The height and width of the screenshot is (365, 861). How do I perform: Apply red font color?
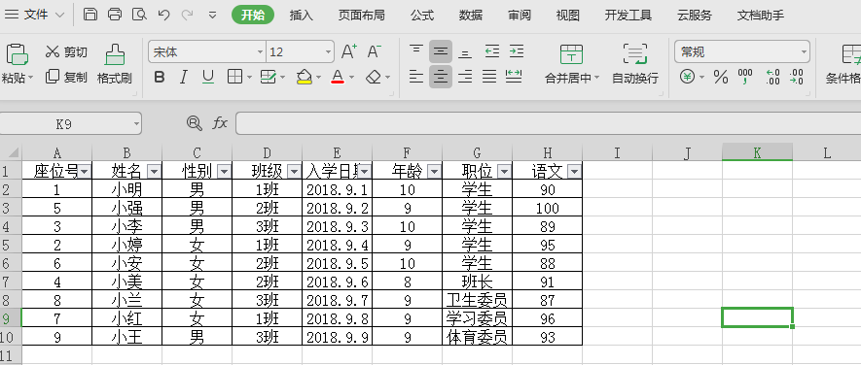click(338, 77)
